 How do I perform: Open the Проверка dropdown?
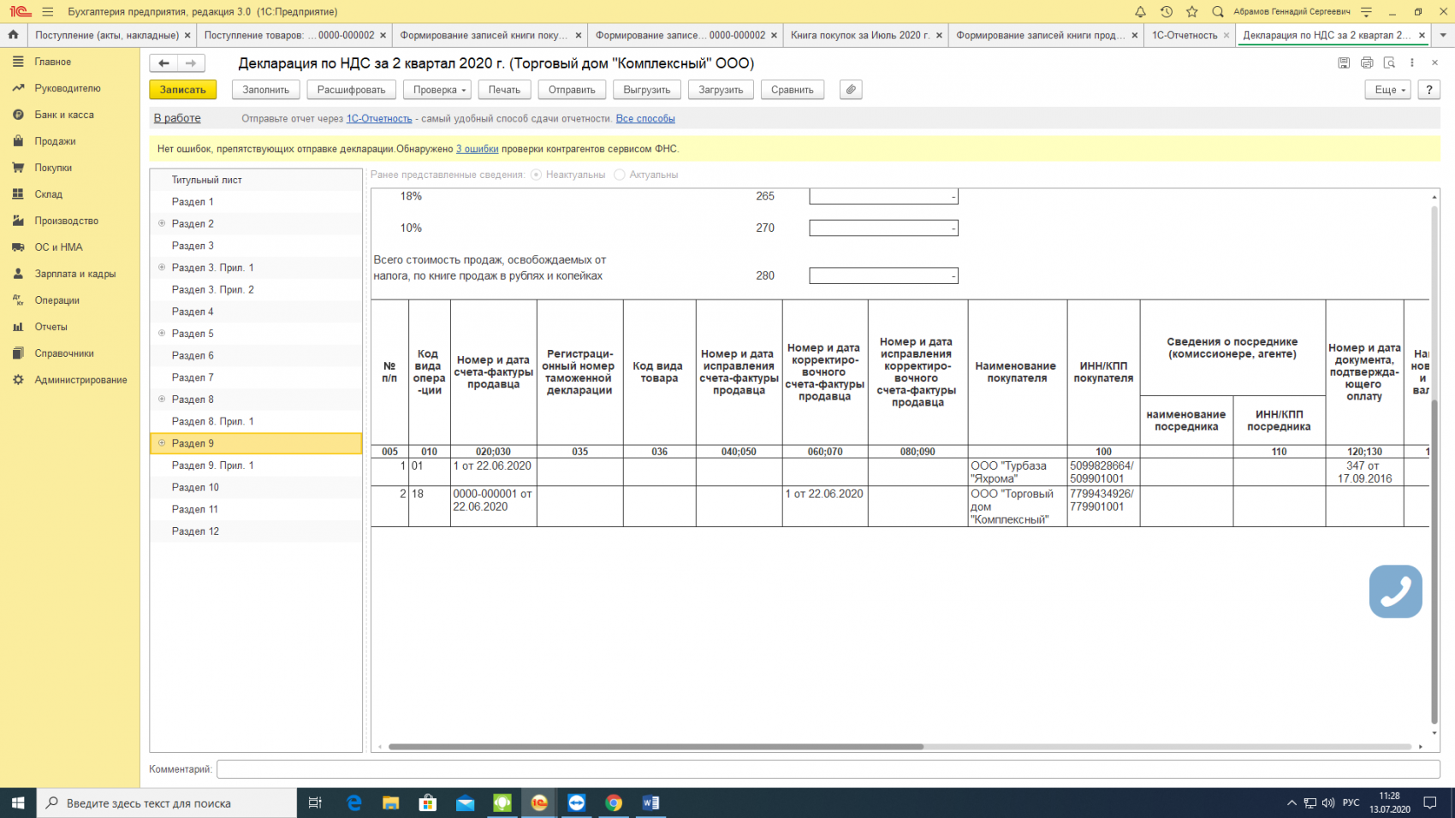coord(437,90)
